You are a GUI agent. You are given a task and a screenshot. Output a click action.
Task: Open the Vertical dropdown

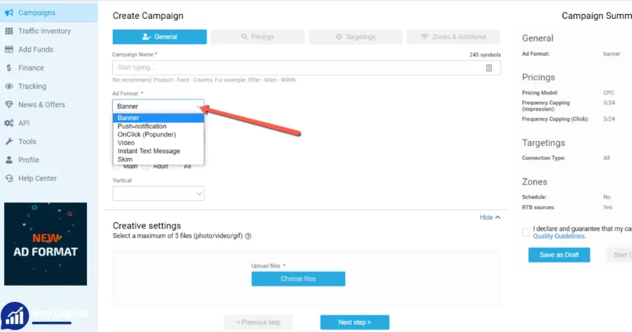click(x=159, y=193)
